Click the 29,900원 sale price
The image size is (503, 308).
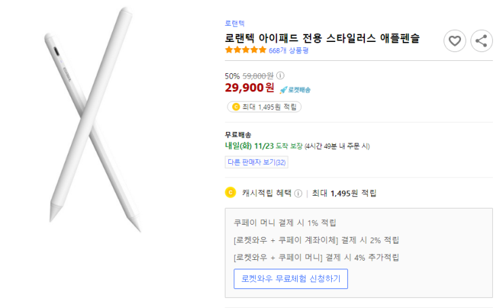[x=250, y=87]
